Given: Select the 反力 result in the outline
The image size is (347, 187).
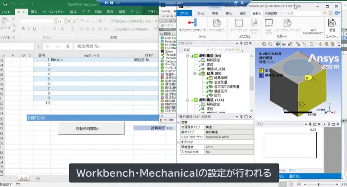Looking at the screenshot, I should click(217, 96).
